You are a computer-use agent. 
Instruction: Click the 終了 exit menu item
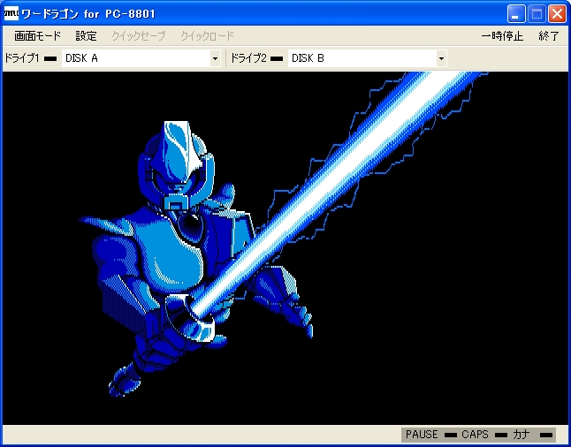(x=549, y=36)
